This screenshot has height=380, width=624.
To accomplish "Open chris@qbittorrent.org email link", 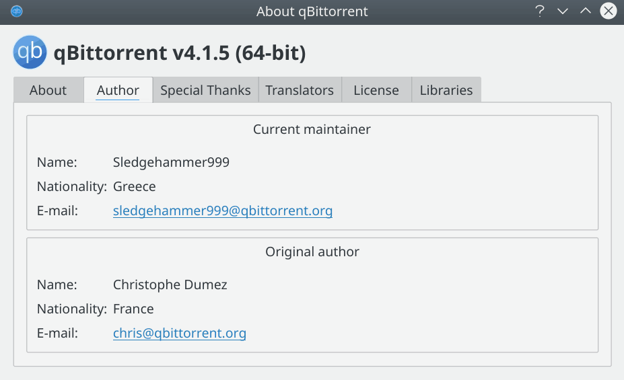I will [x=180, y=333].
